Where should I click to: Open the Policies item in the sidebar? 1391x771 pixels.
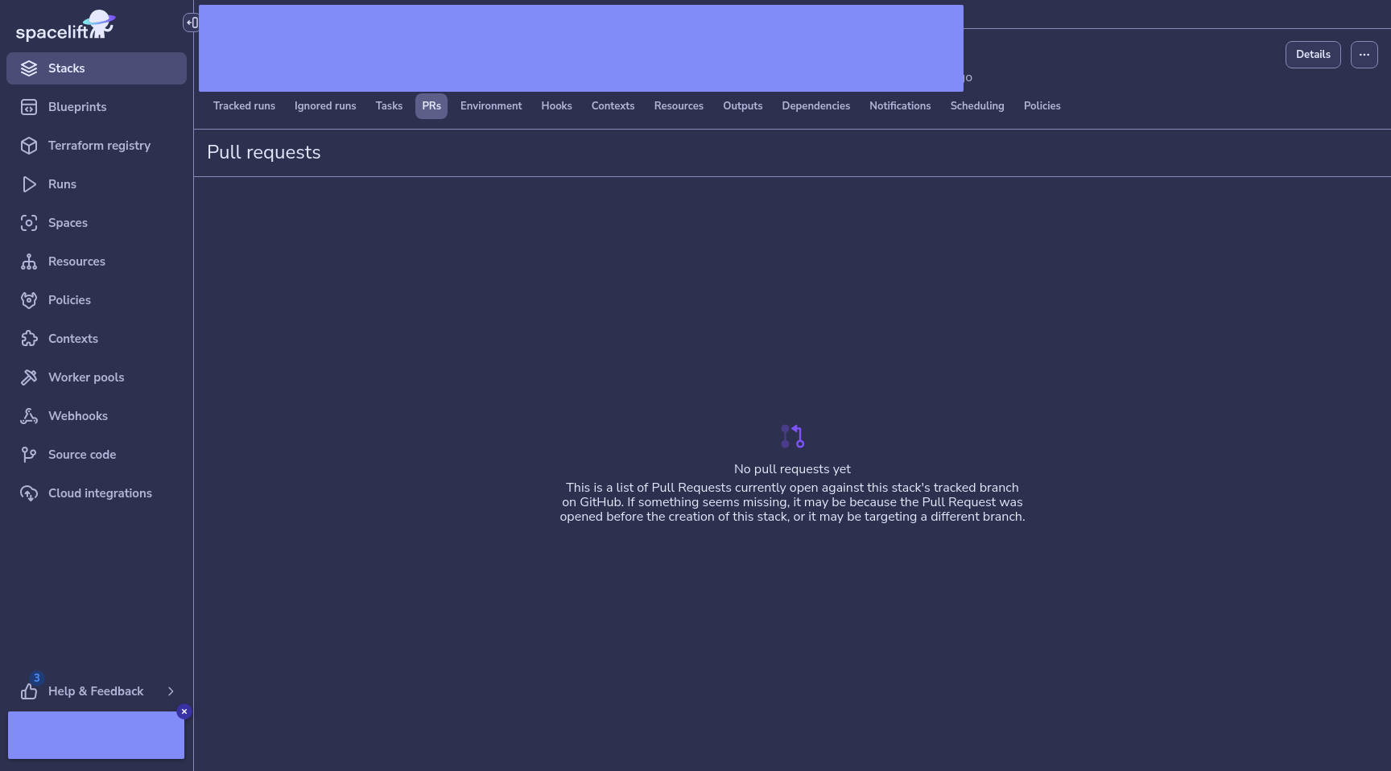(69, 300)
